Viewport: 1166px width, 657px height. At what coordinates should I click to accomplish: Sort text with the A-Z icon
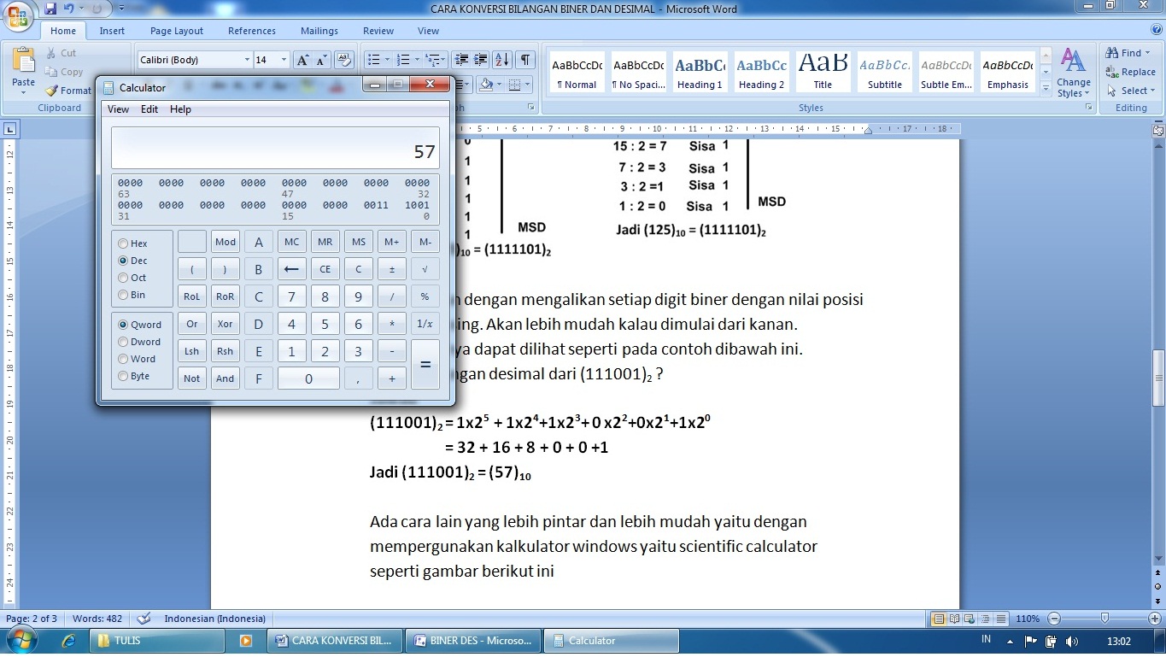502,60
